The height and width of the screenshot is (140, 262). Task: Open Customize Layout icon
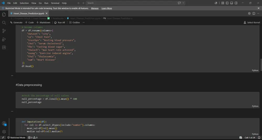click(222, 3)
